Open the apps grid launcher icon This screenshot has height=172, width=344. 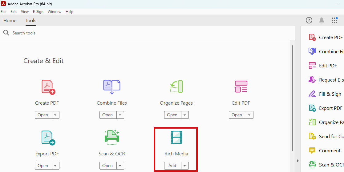coord(334,20)
